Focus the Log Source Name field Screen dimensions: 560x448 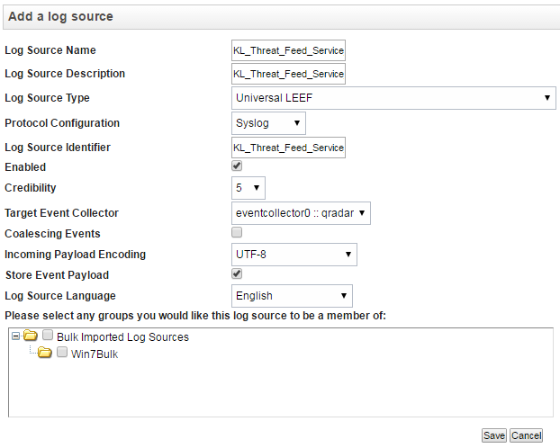coord(288,51)
